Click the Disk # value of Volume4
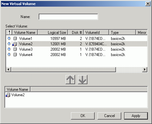The height and width of the screenshot is (124, 152). 81,55
